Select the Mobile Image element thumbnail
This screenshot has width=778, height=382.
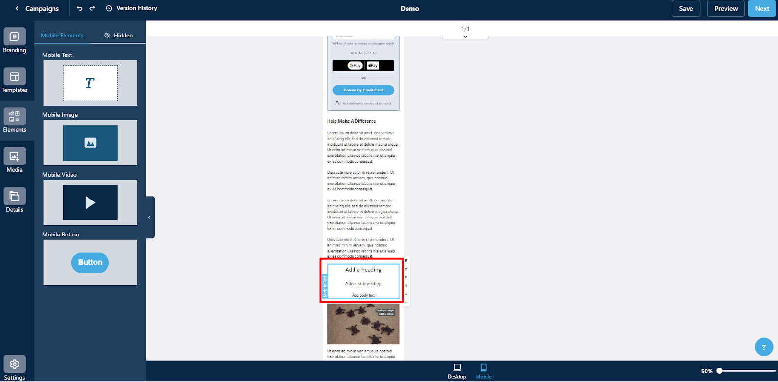[90, 143]
